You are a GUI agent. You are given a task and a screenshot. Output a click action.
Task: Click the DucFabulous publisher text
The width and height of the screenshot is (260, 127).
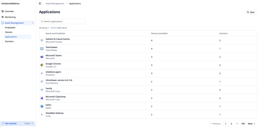coord(52,83)
